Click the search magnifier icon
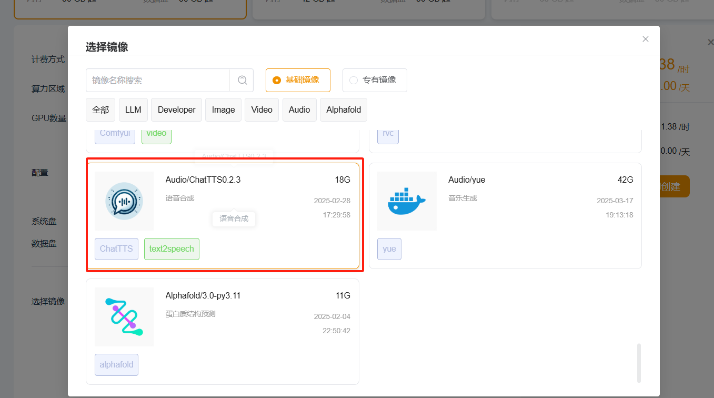Image resolution: width=714 pixels, height=398 pixels. pos(242,80)
